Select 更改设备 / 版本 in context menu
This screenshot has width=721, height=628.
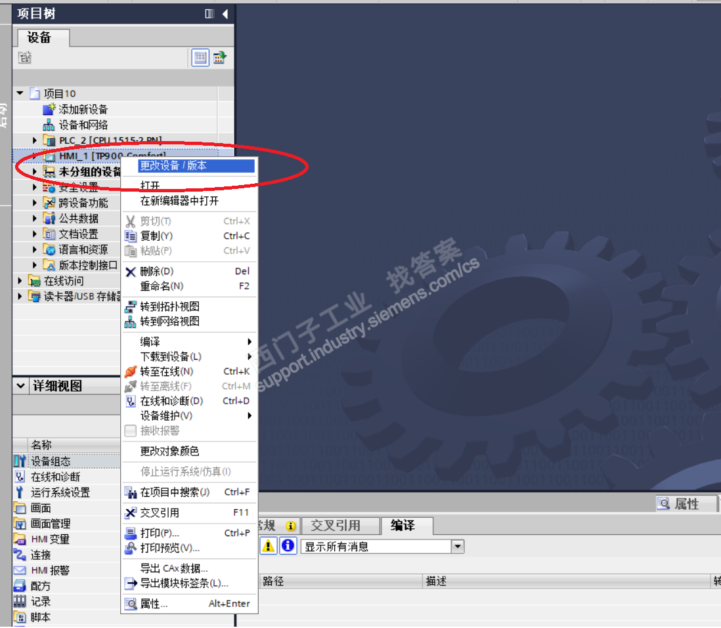(196, 166)
